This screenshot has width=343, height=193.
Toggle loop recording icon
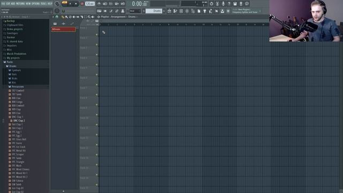coord(123,4)
